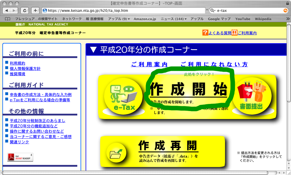This screenshot has height=175, width=291.
Task: Click the URL address field
Action: pos(125,10)
